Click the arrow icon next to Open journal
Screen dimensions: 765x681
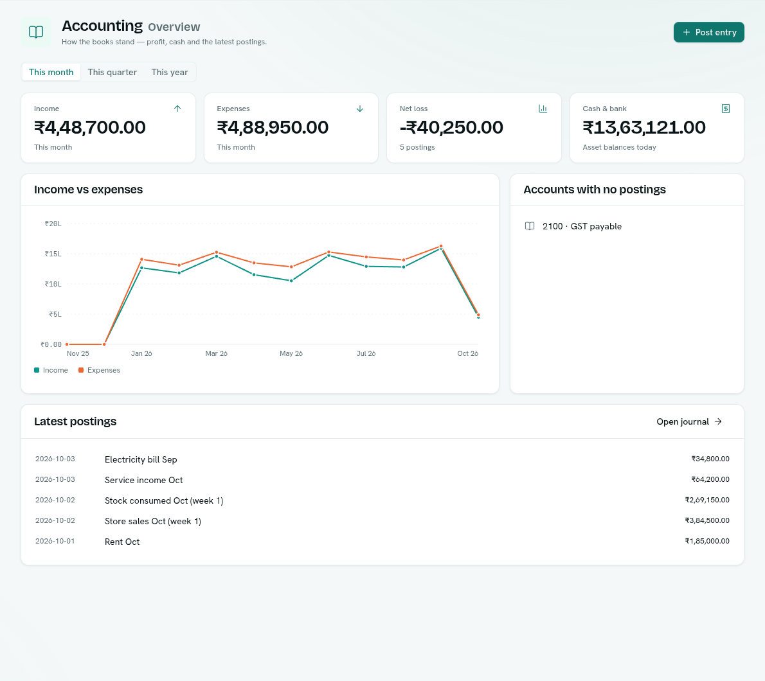(x=718, y=421)
